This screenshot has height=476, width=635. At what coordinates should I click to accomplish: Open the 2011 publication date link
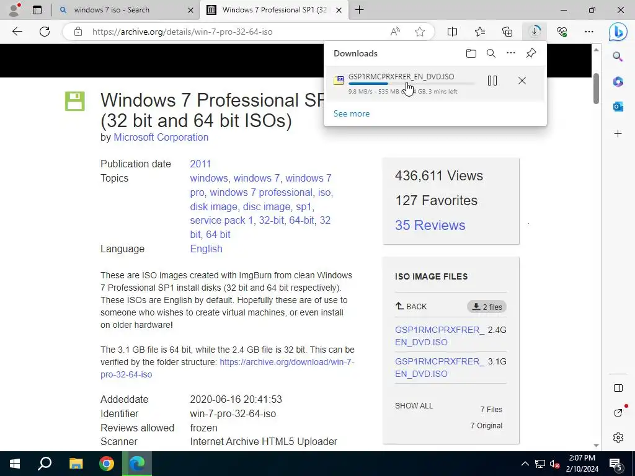point(200,164)
